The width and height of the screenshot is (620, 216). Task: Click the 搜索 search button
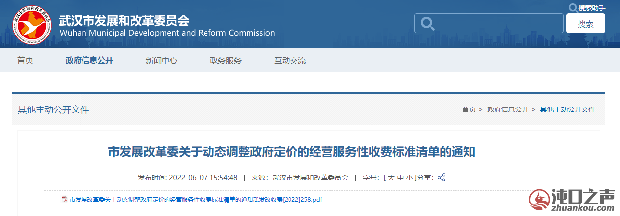pyautogui.click(x=585, y=24)
